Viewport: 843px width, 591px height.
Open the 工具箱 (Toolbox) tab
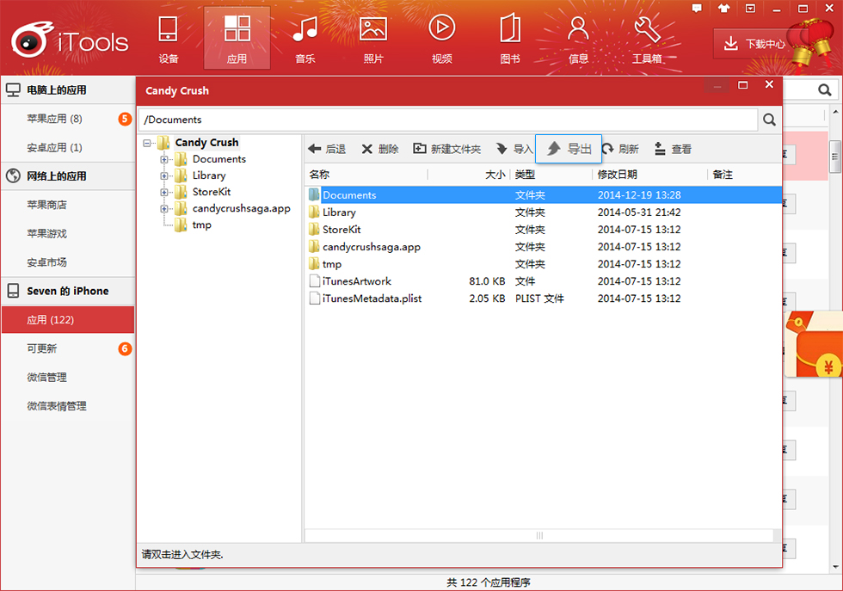[x=647, y=40]
